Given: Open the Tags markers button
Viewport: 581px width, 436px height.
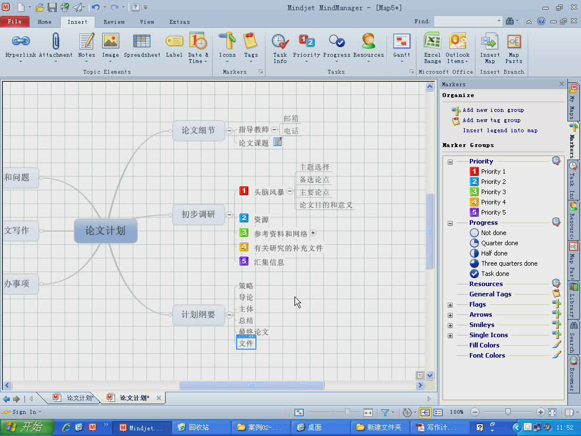Looking at the screenshot, I should click(x=251, y=47).
